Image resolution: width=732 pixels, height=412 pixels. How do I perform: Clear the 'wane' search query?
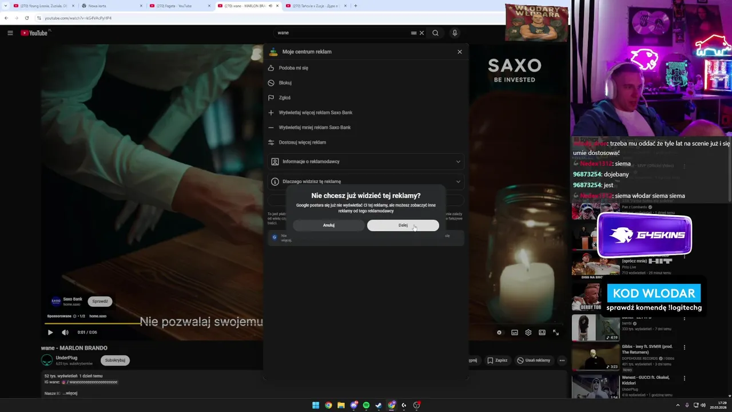422,33
